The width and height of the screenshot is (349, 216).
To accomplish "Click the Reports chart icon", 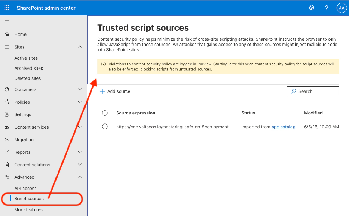I will click(7, 152).
